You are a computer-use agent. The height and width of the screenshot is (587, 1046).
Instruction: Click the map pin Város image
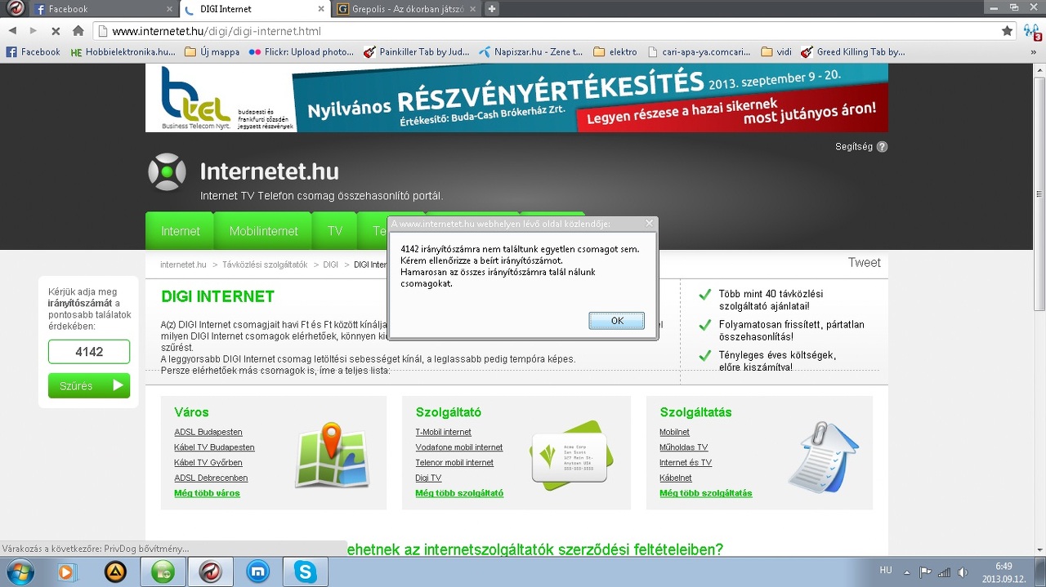tap(332, 456)
